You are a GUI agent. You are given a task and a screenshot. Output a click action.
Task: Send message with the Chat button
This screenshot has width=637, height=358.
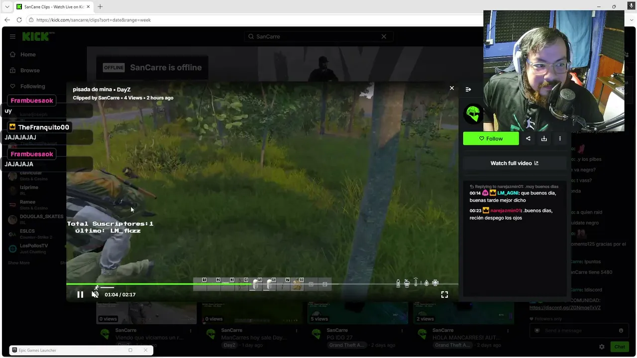(620, 347)
